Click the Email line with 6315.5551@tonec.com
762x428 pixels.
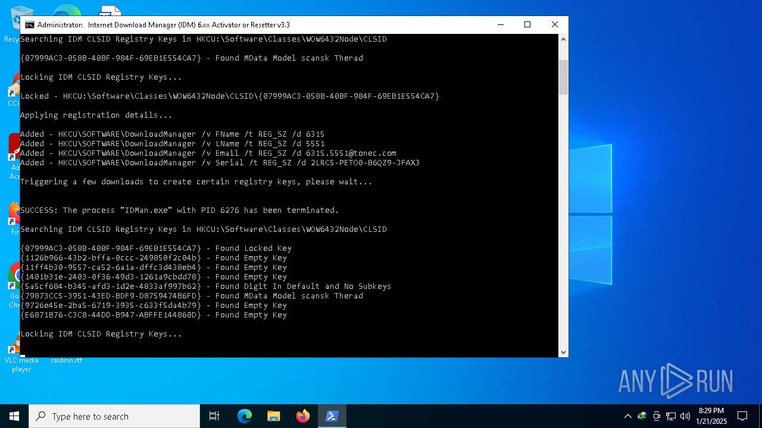(x=208, y=153)
